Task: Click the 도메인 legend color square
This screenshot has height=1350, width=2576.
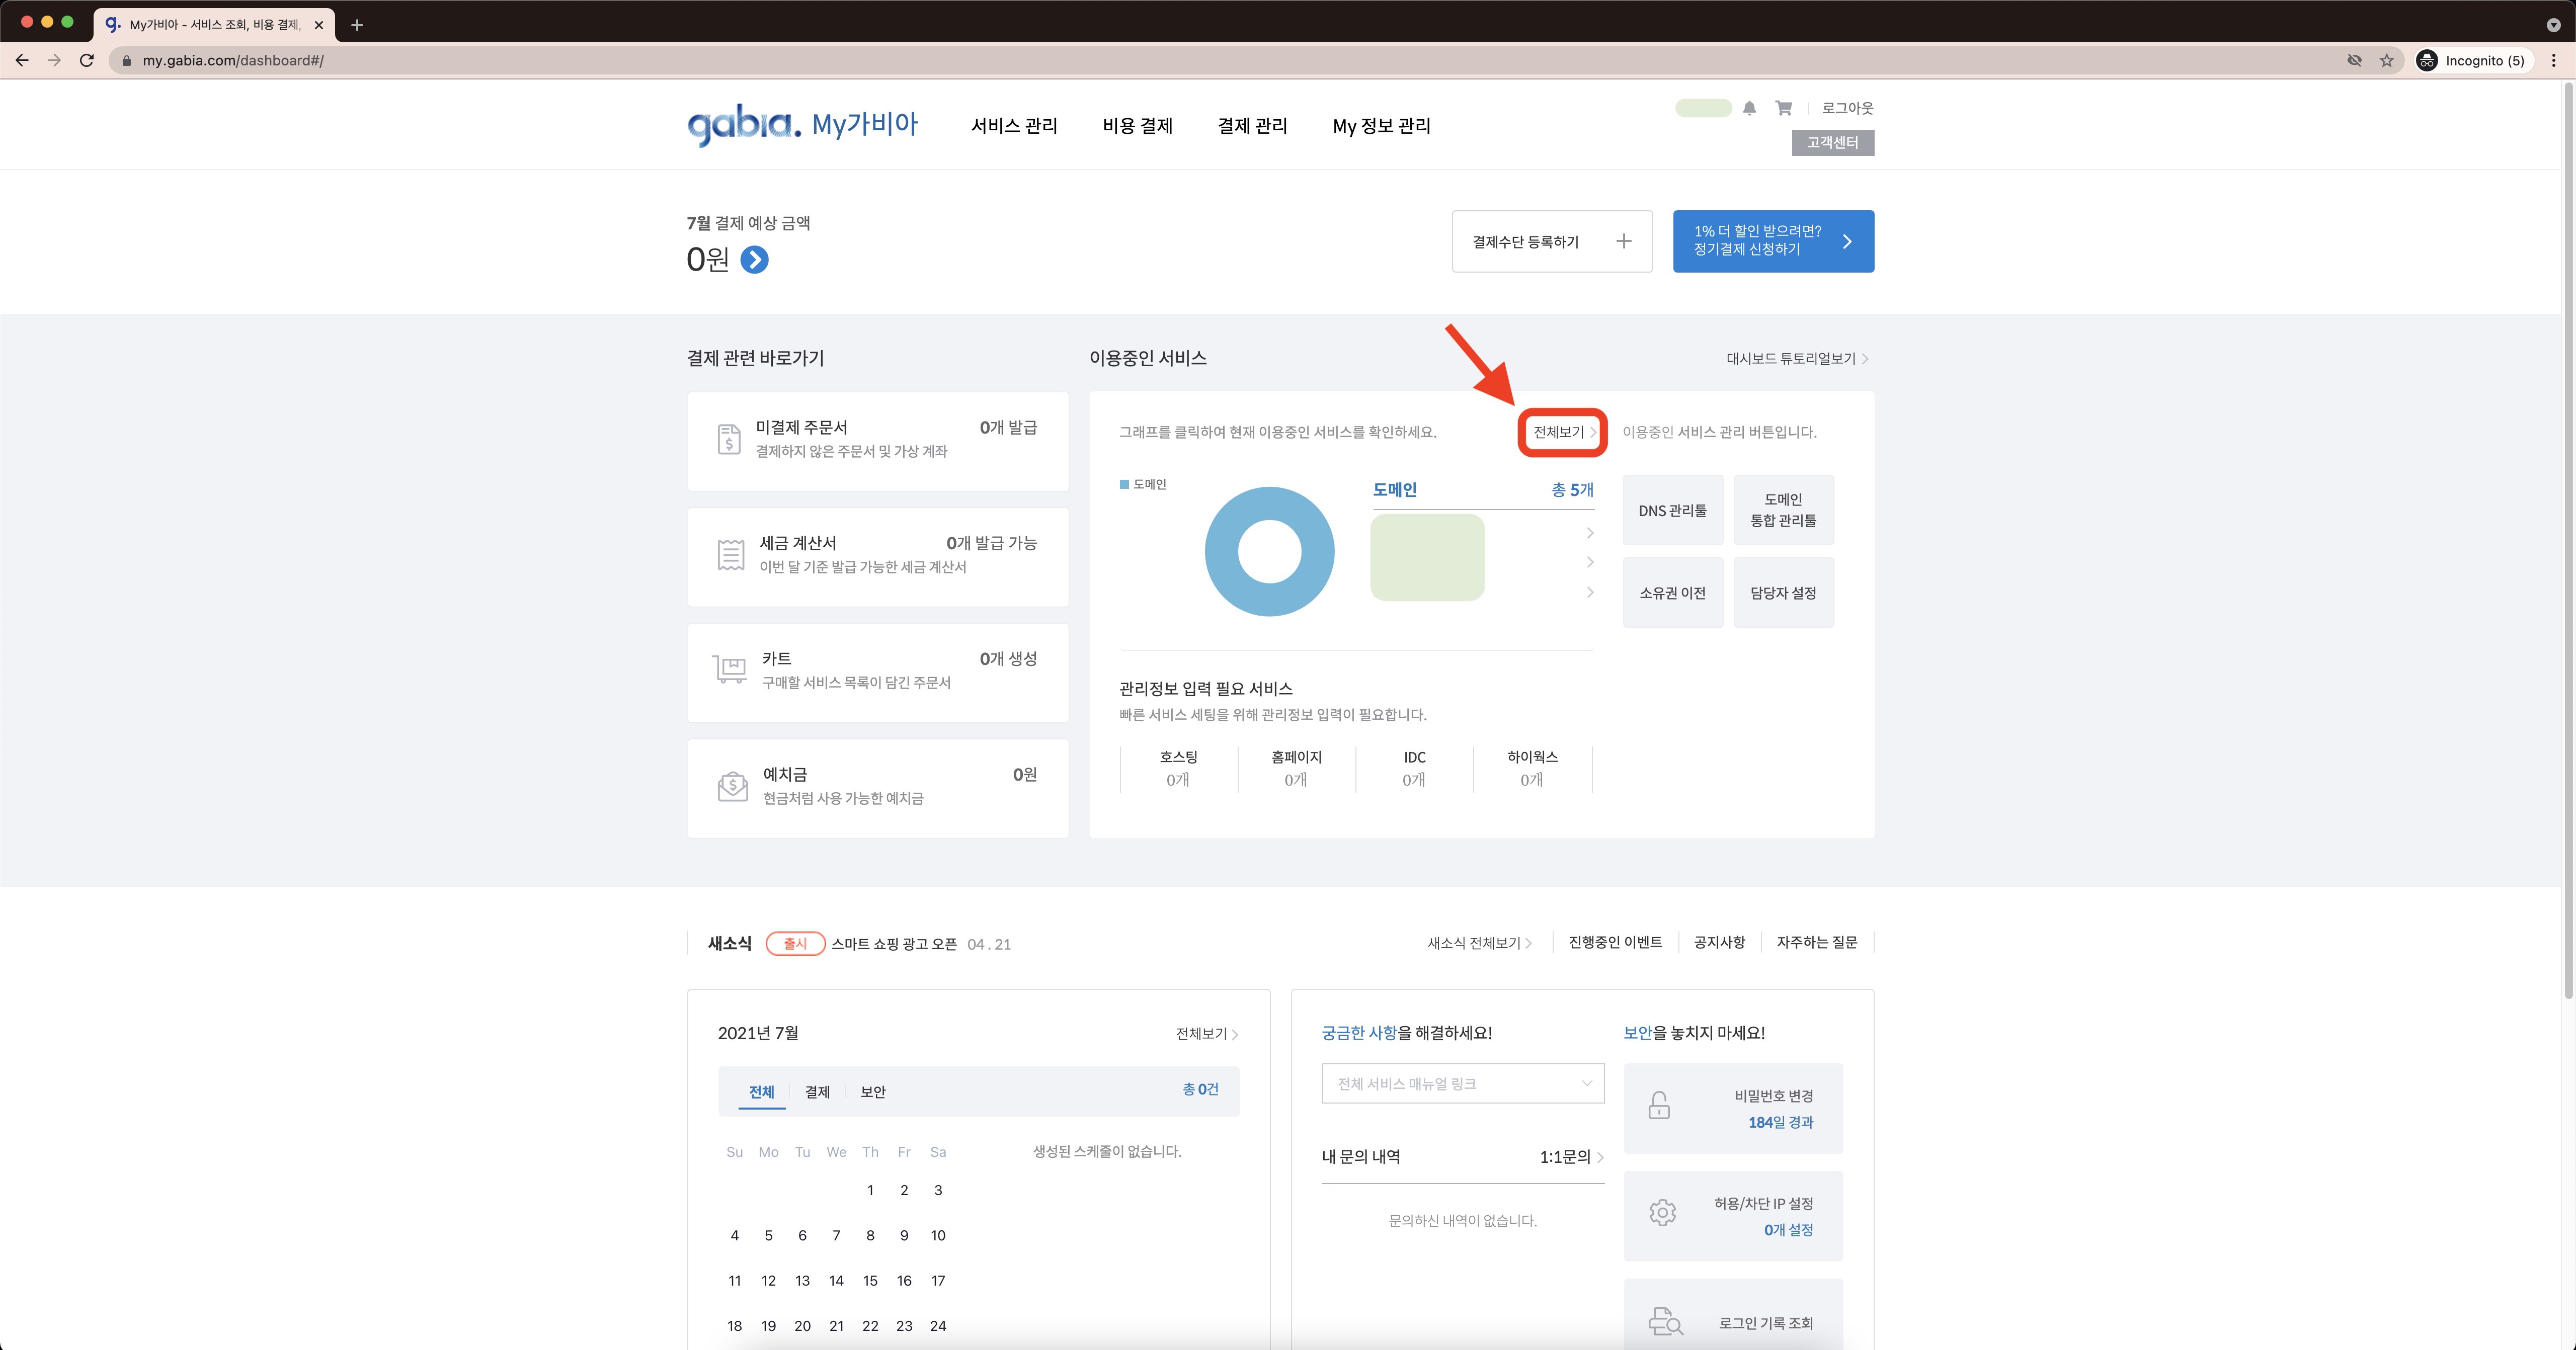Action: (x=1124, y=484)
